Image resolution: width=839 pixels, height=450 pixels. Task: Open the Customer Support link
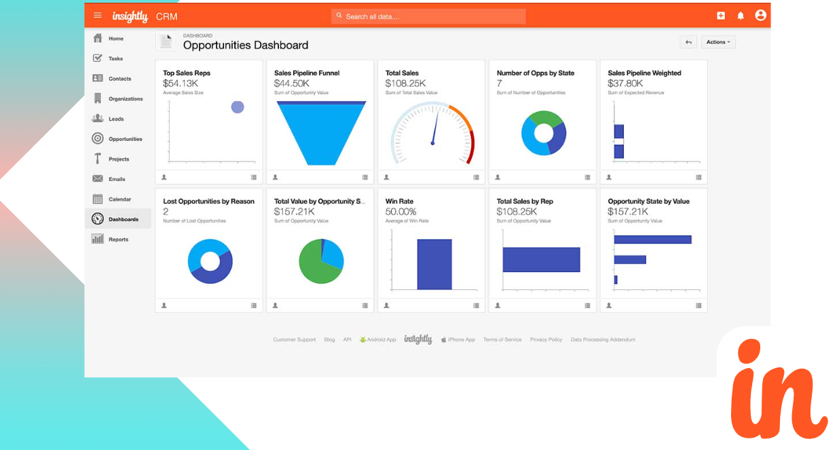(x=295, y=340)
